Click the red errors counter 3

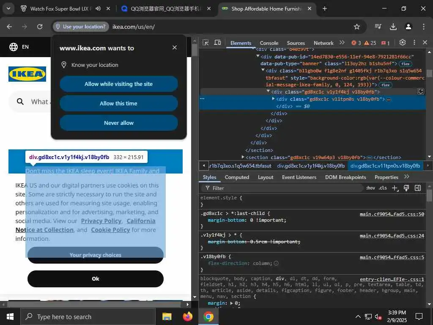point(356,43)
